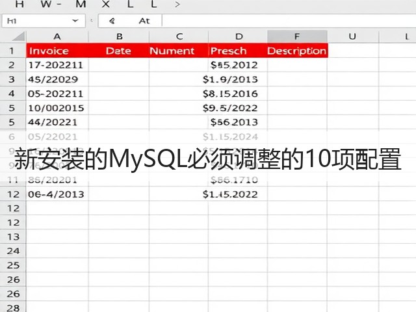The width and height of the screenshot is (416, 312).
Task: Open the Name Box dropdown arrow
Action: coord(75,21)
